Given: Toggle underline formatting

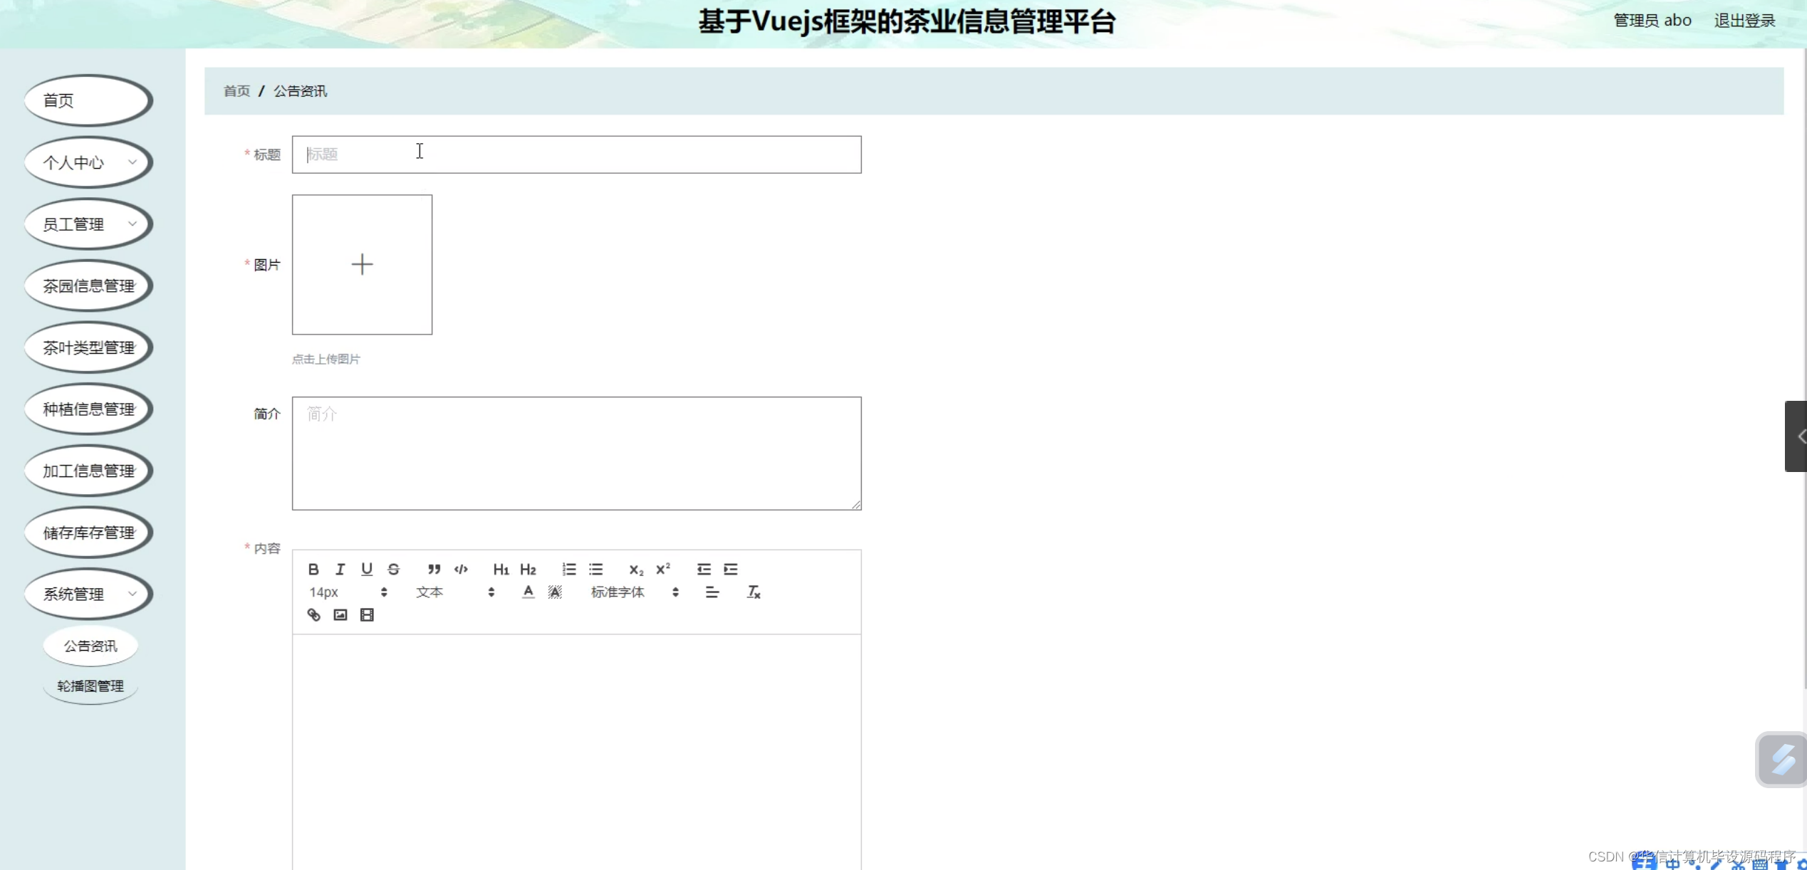Looking at the screenshot, I should [x=367, y=569].
